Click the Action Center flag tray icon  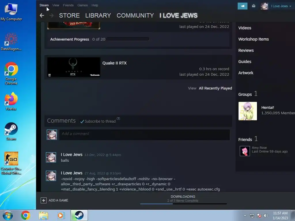(259, 216)
